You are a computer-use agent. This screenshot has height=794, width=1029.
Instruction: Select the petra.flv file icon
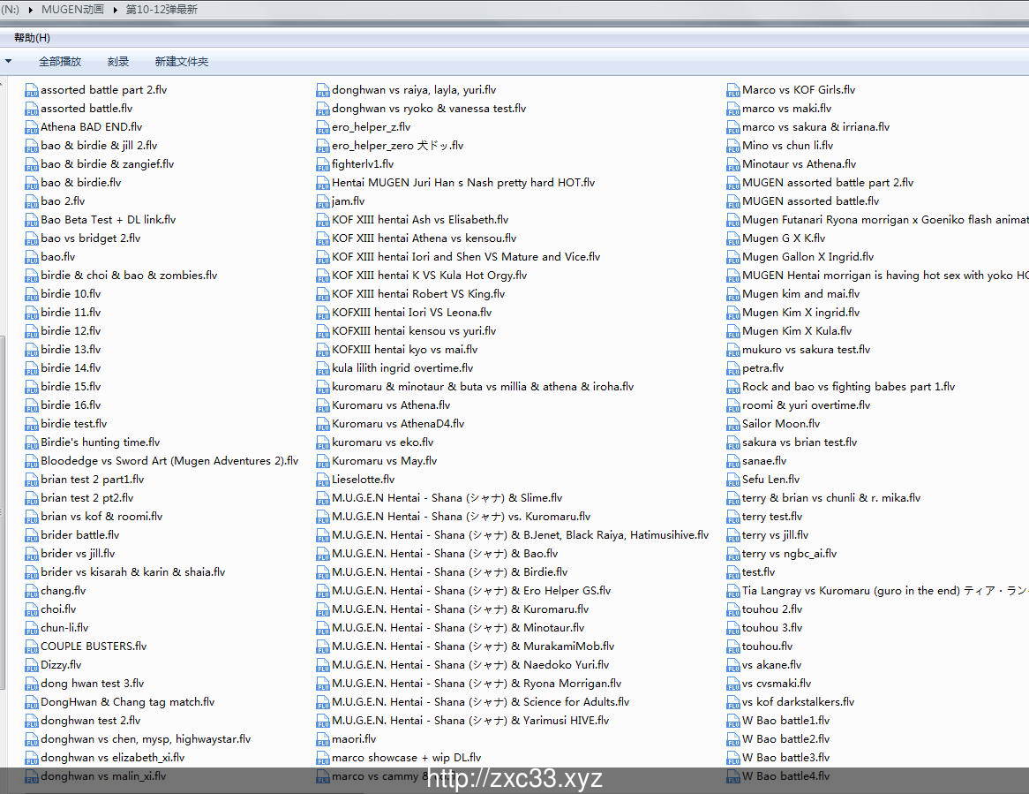point(733,368)
